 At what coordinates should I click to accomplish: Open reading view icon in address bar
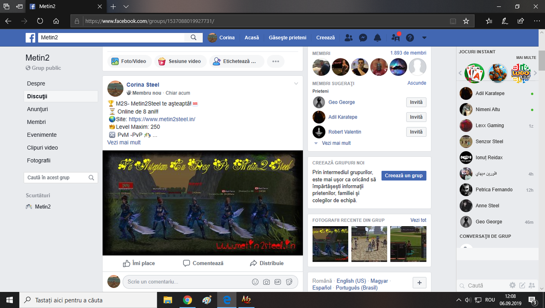453,21
